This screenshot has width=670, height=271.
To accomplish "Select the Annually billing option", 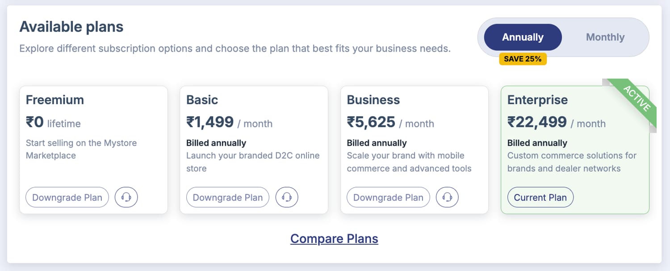I will (x=523, y=37).
